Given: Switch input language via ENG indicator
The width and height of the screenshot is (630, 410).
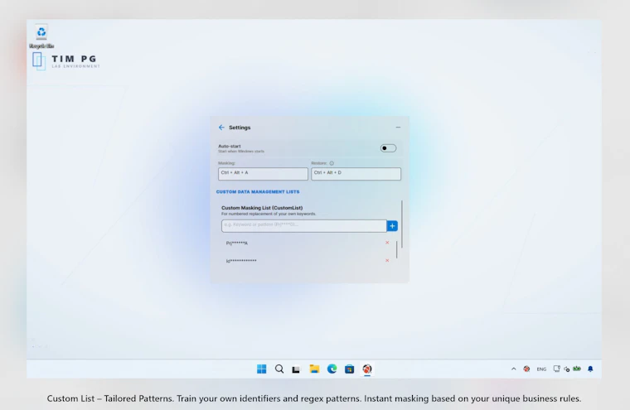Looking at the screenshot, I should click(x=541, y=369).
